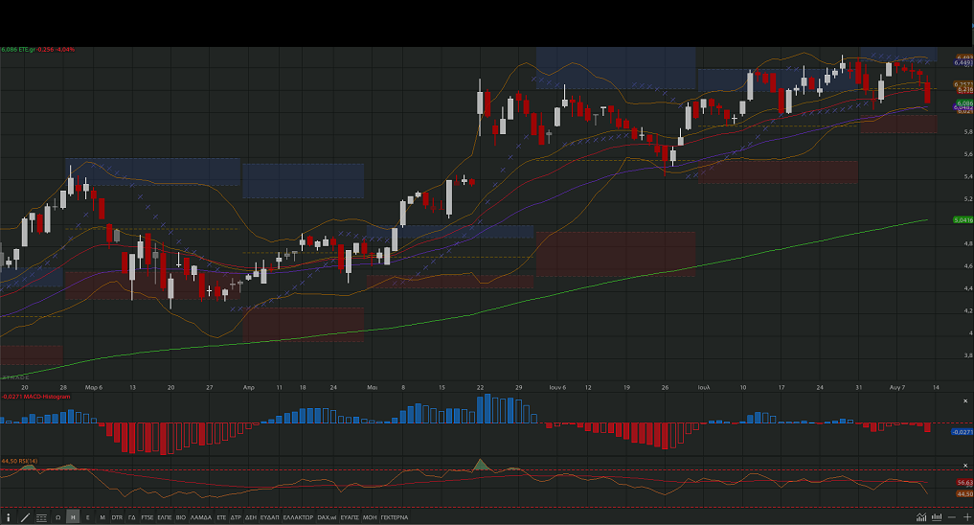
Task: Click the MACD-Histogram indicator label
Action: tap(45, 397)
